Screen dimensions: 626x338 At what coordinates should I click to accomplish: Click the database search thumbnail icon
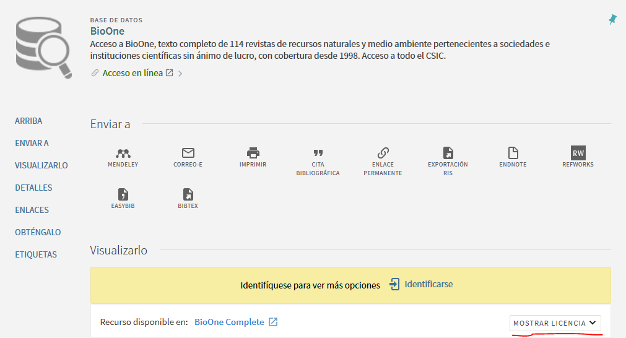pyautogui.click(x=44, y=47)
